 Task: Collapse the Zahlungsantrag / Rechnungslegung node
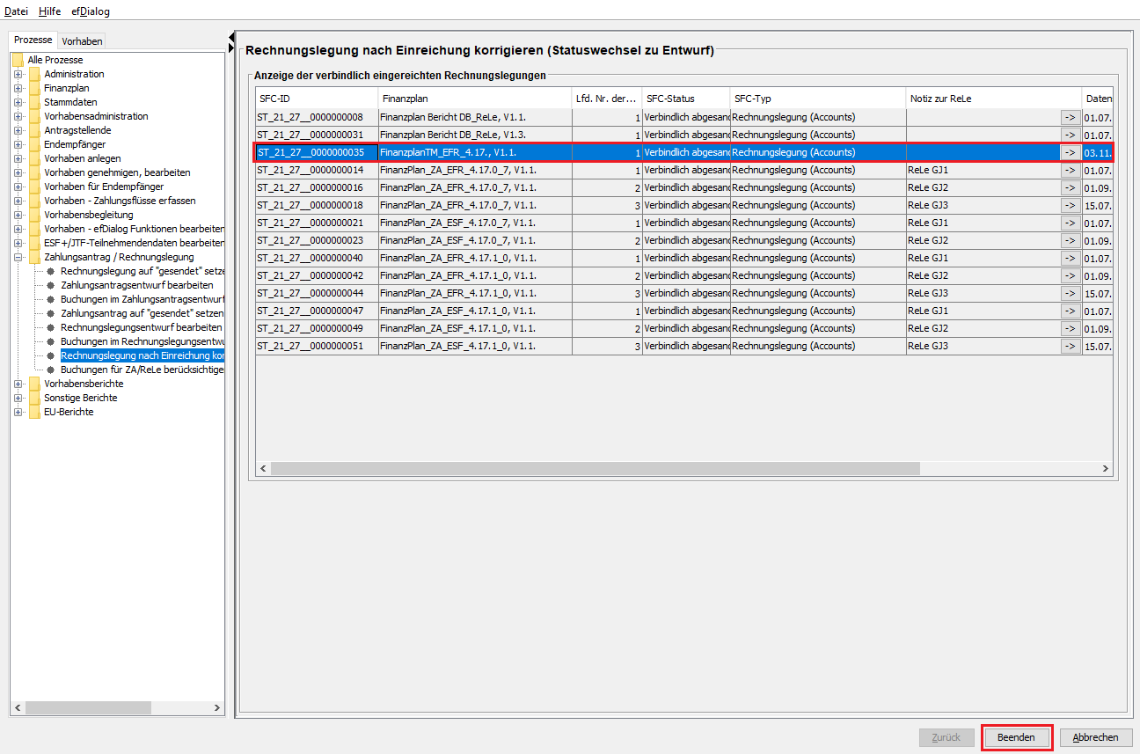[x=18, y=257]
